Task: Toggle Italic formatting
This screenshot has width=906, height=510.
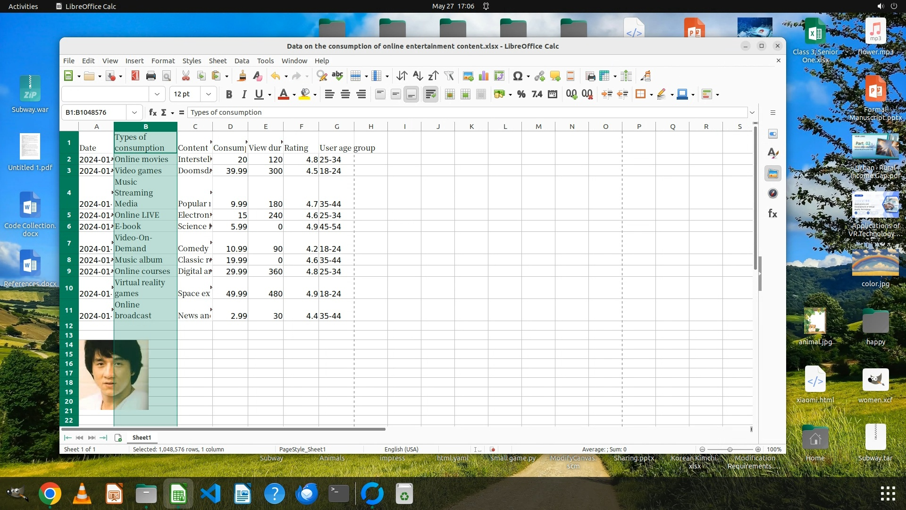Action: tap(244, 94)
